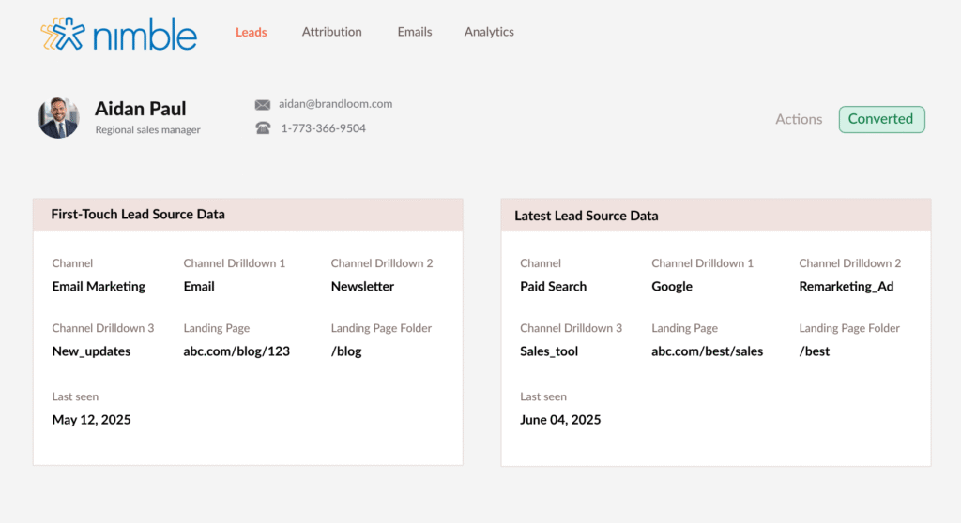
Task: Open the Analytics tab
Action: (489, 32)
